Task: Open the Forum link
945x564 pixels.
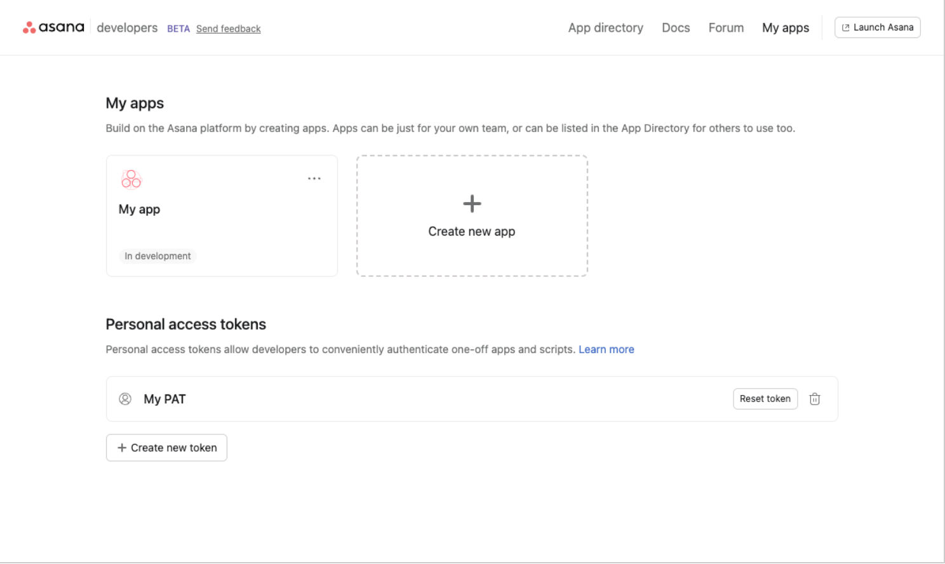Action: coord(726,28)
